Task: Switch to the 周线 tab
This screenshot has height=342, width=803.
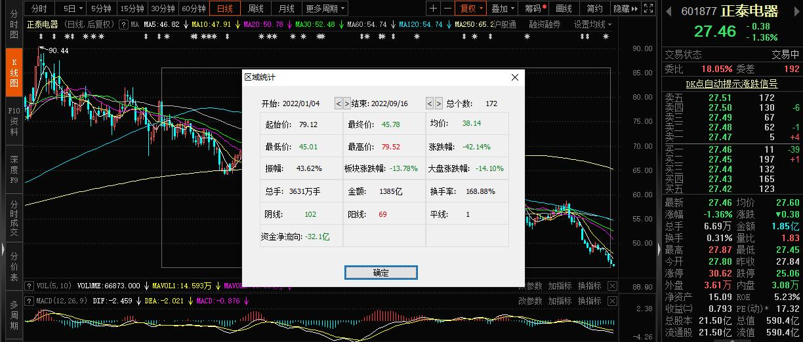Action: click(255, 9)
